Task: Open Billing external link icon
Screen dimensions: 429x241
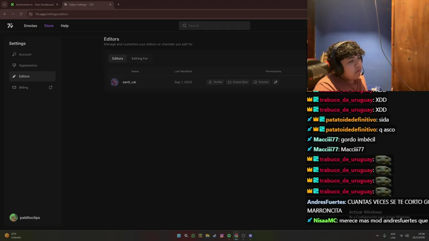Action: pos(51,87)
